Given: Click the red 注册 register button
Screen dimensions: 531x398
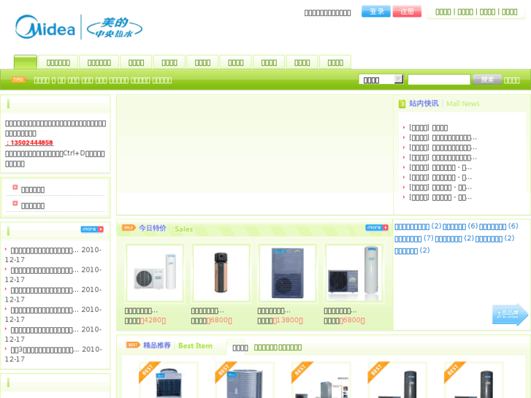Looking at the screenshot, I should 407,12.
